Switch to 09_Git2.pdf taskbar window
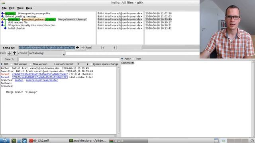The image size is (255, 143). 39,141
